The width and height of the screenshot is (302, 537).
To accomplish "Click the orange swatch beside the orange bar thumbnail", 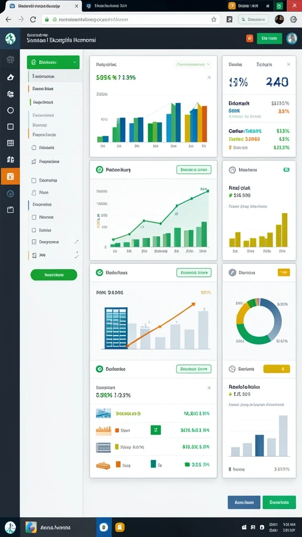I will (x=117, y=430).
